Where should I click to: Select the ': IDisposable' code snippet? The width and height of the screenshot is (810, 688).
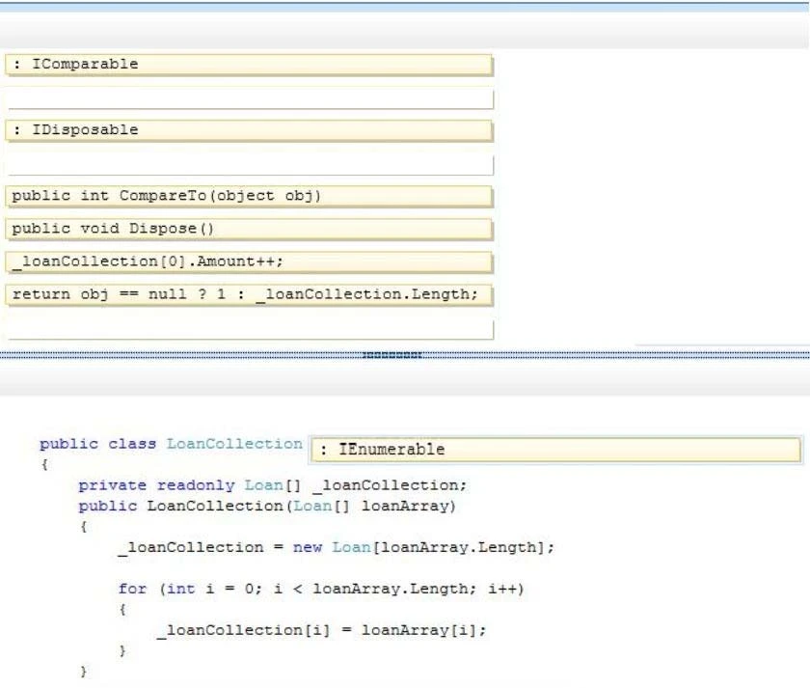coord(249,130)
